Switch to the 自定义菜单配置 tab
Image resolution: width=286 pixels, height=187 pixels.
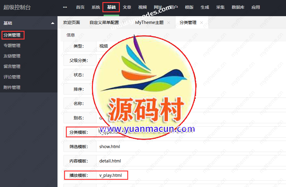[104, 23]
